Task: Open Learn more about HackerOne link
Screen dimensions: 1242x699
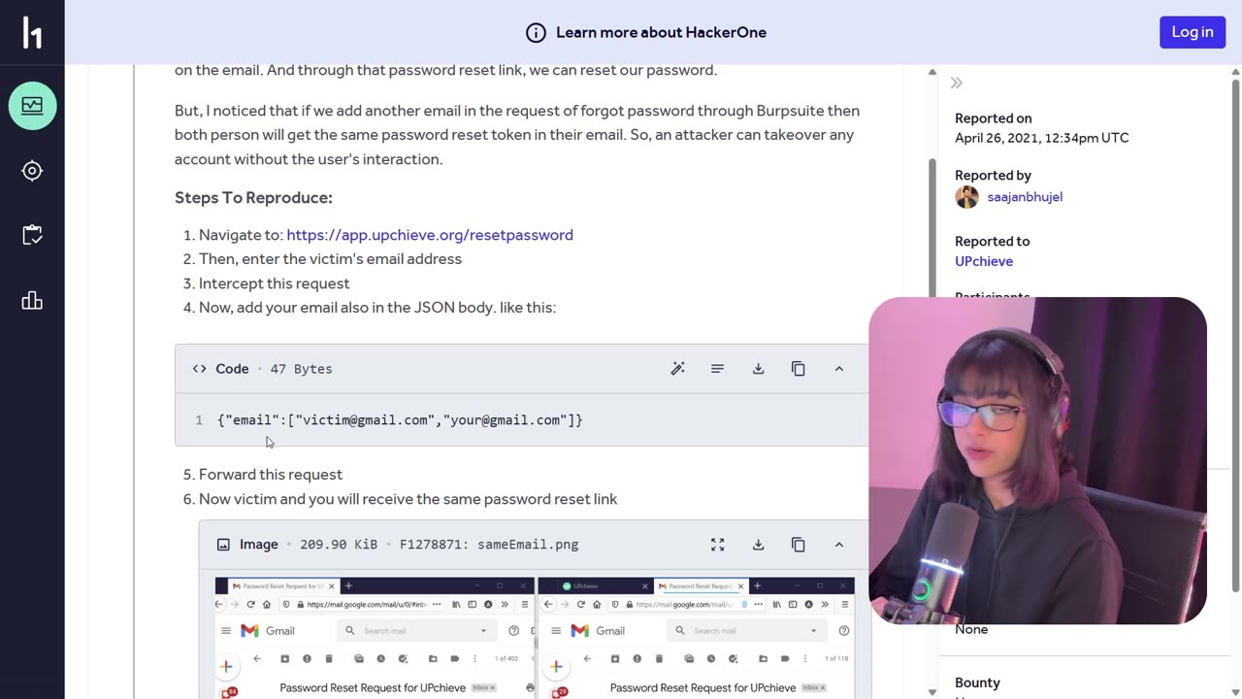Action: coord(661,32)
